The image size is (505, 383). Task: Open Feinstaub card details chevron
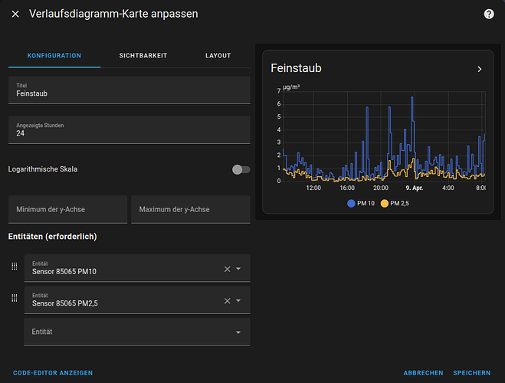click(479, 69)
